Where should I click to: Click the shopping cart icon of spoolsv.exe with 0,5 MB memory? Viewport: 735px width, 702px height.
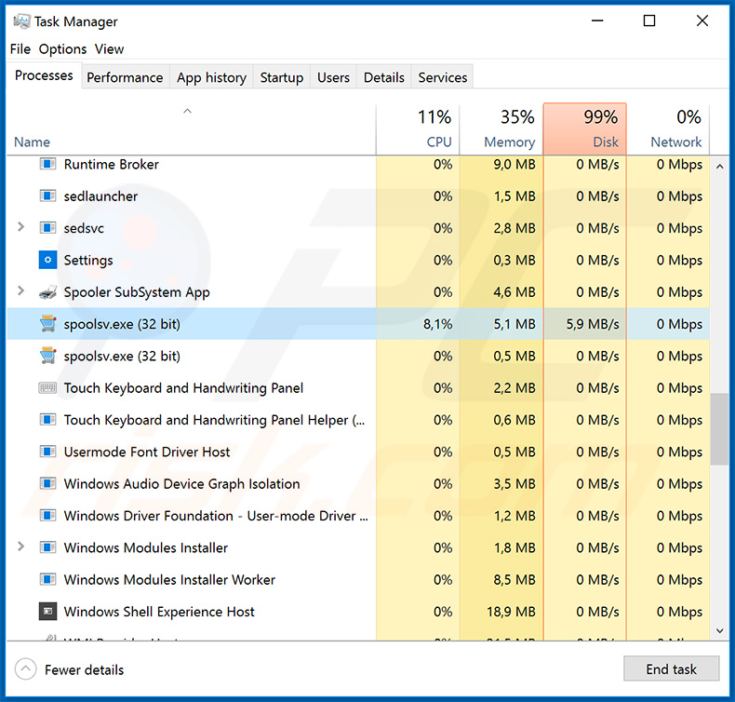pos(47,356)
